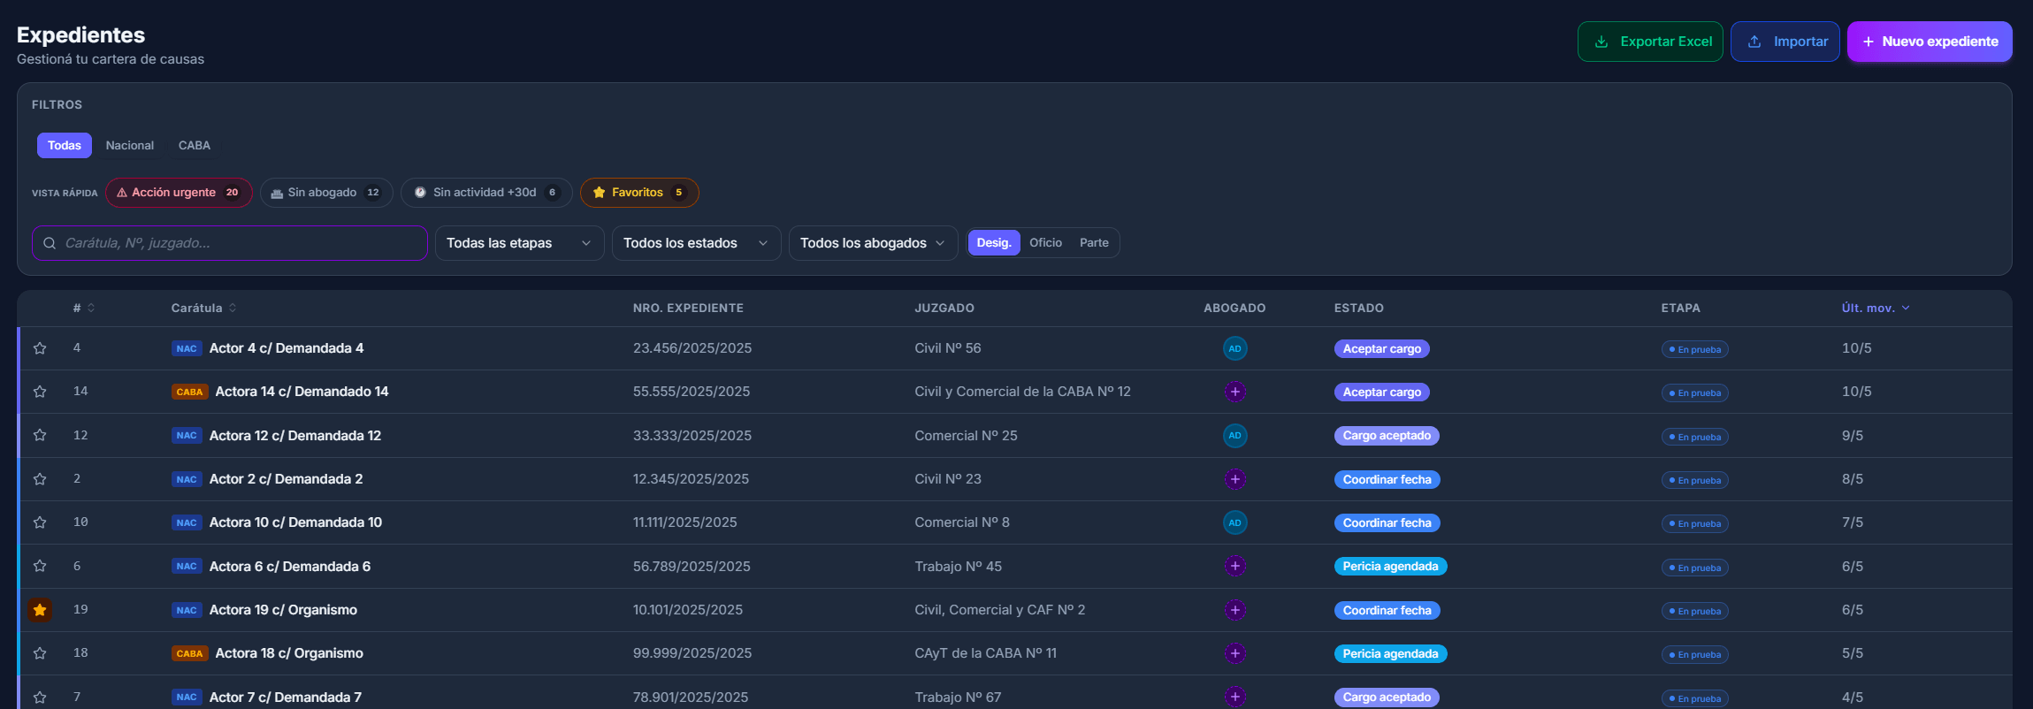This screenshot has width=2033, height=709.
Task: Add lawyer plus icon on Actora 19 row
Action: [x=1235, y=610]
